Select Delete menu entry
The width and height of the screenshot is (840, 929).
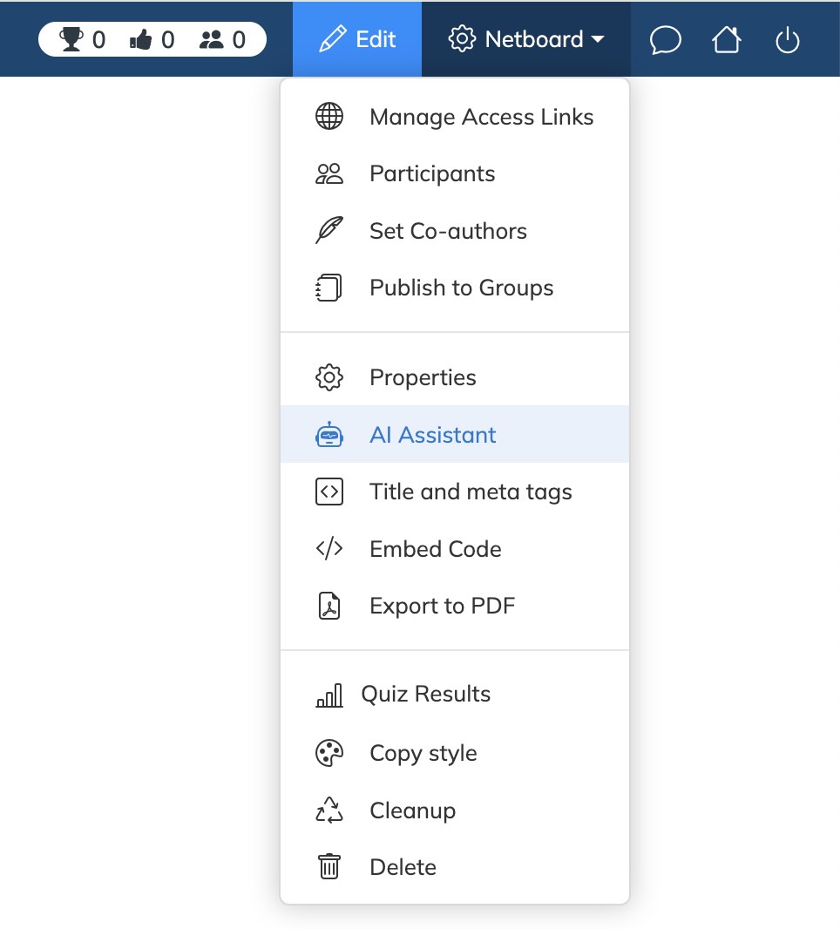(455, 867)
